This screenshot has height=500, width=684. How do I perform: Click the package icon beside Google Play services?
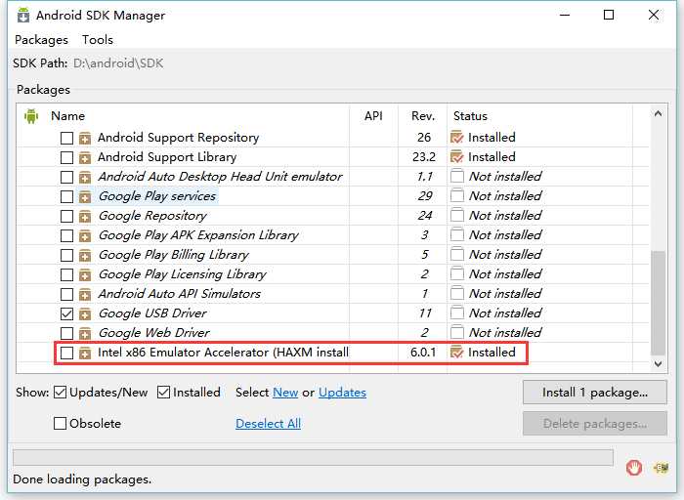tap(85, 197)
